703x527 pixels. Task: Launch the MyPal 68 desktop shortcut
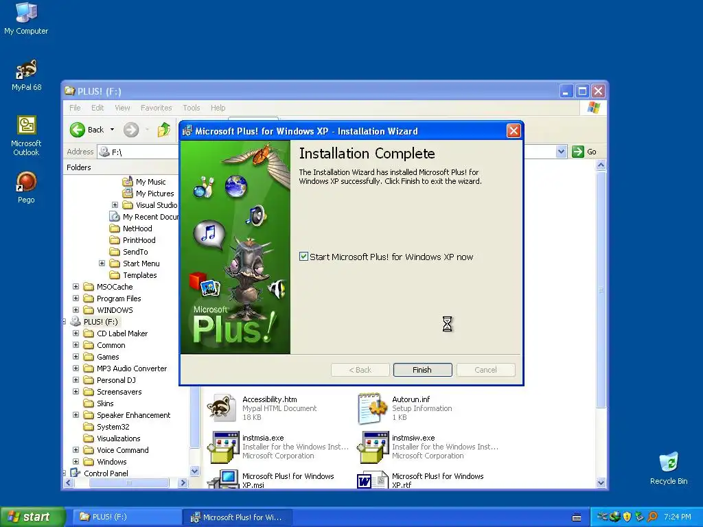[x=27, y=69]
